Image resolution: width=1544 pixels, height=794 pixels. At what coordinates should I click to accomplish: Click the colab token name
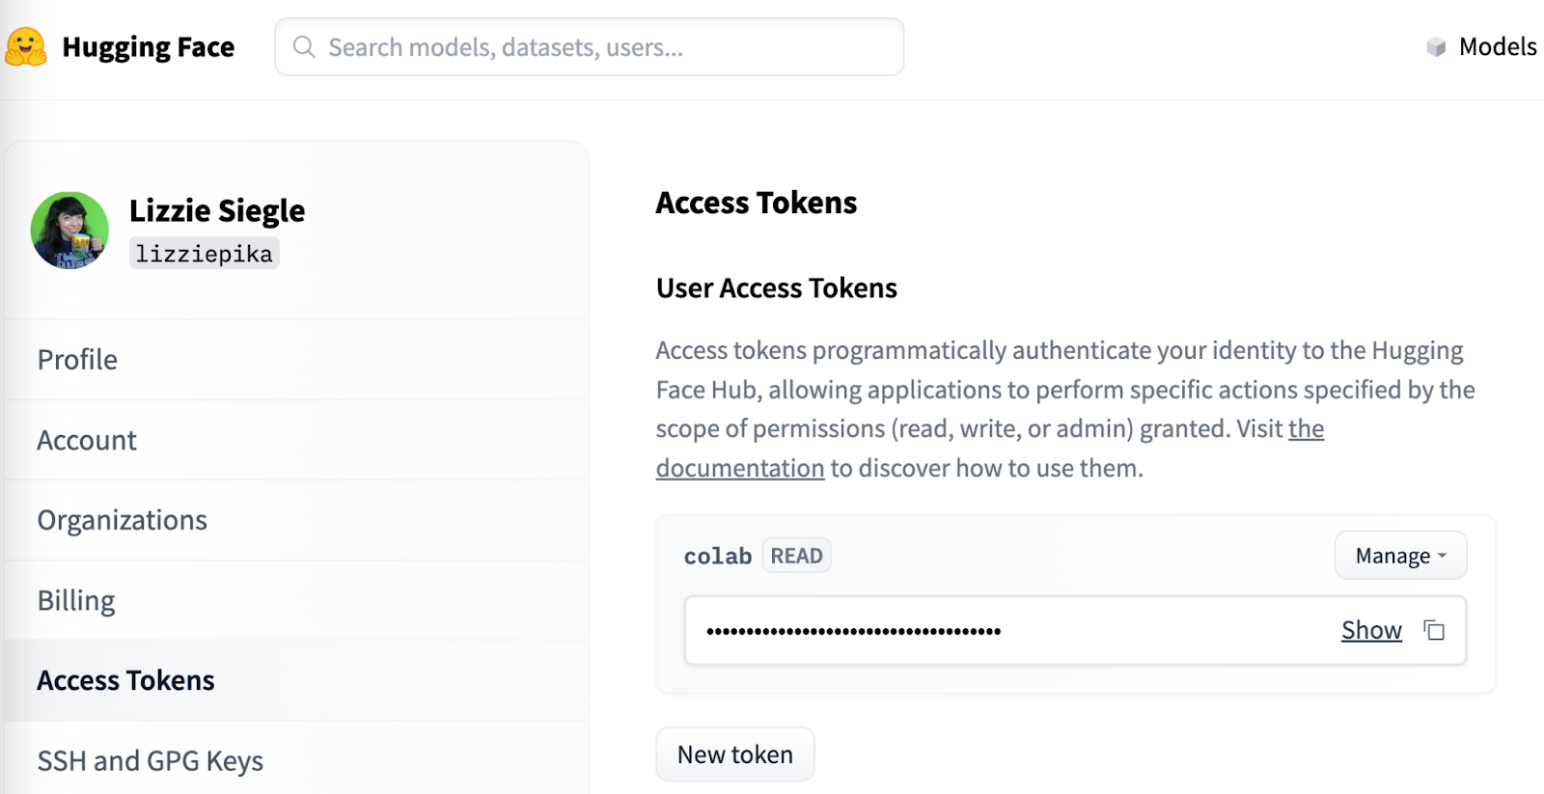click(x=717, y=557)
